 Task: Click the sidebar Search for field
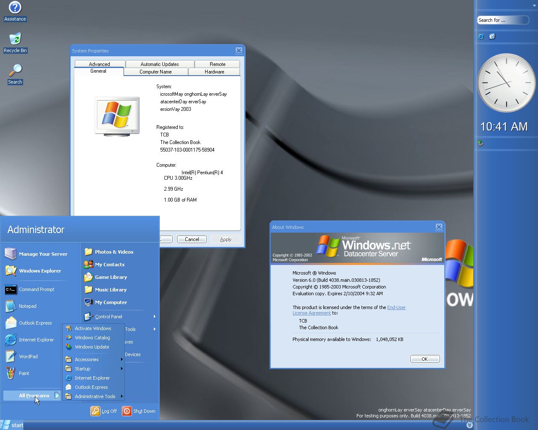[x=503, y=20]
